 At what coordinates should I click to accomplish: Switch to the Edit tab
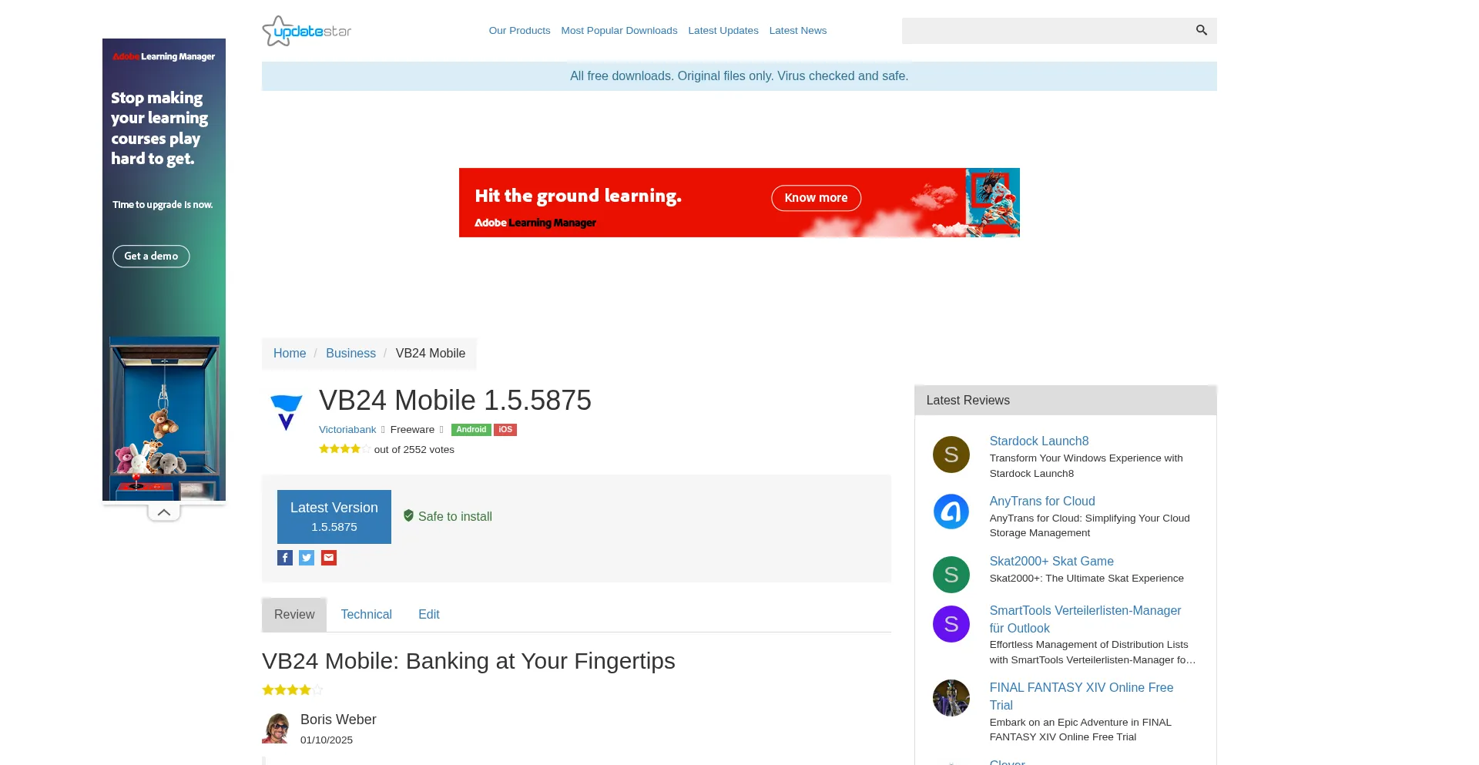(x=429, y=615)
